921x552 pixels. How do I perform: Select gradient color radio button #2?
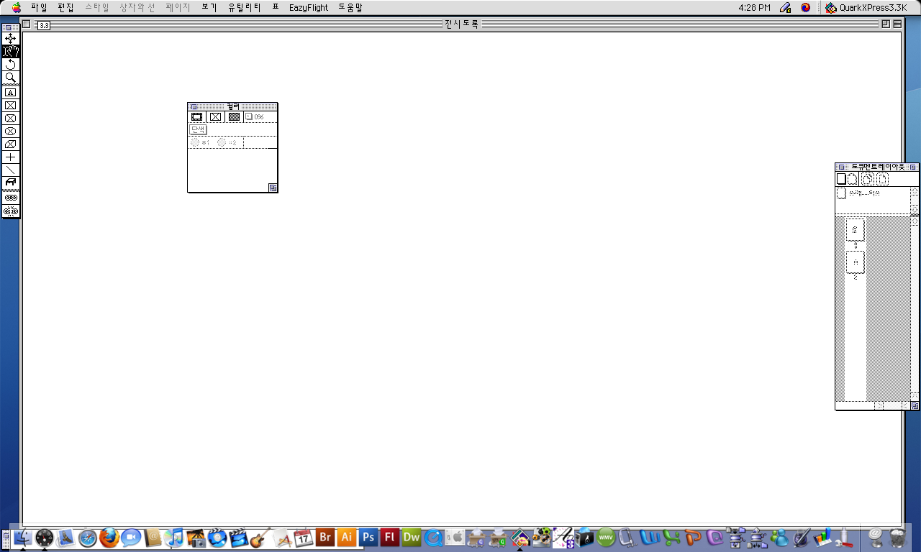(x=222, y=142)
